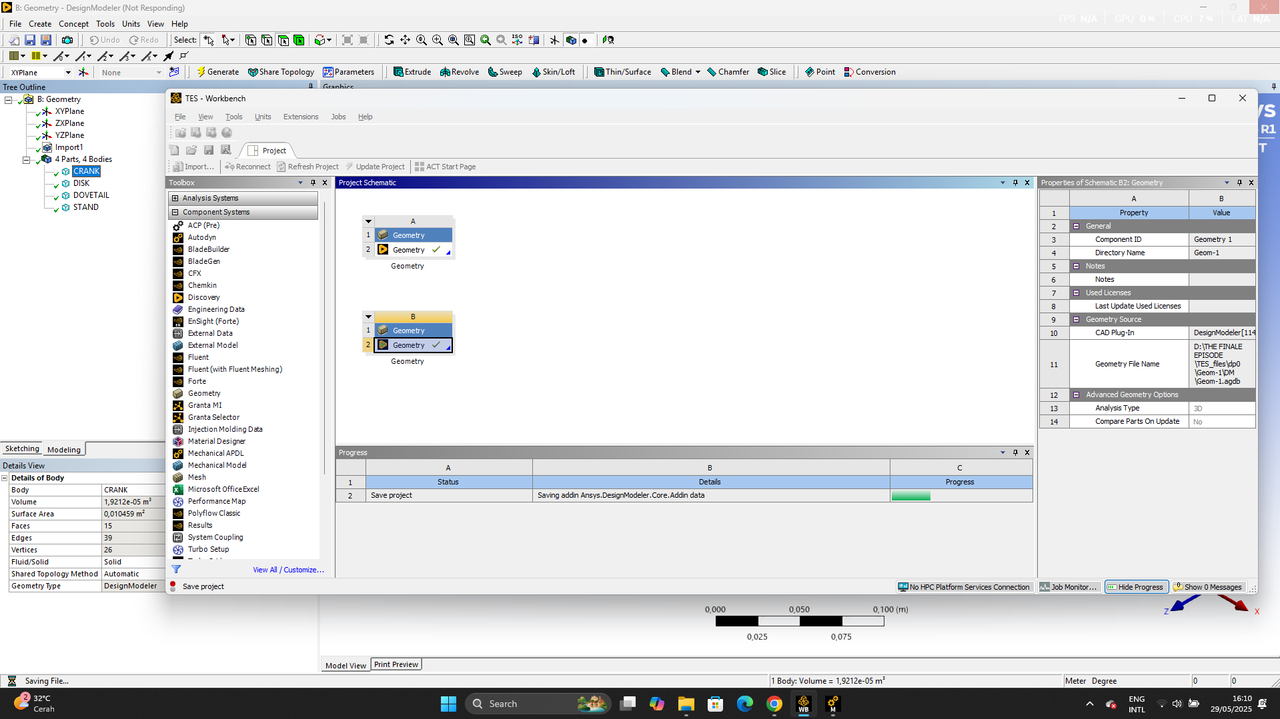
Task: Click the Fluent component system icon
Action: tap(178, 357)
